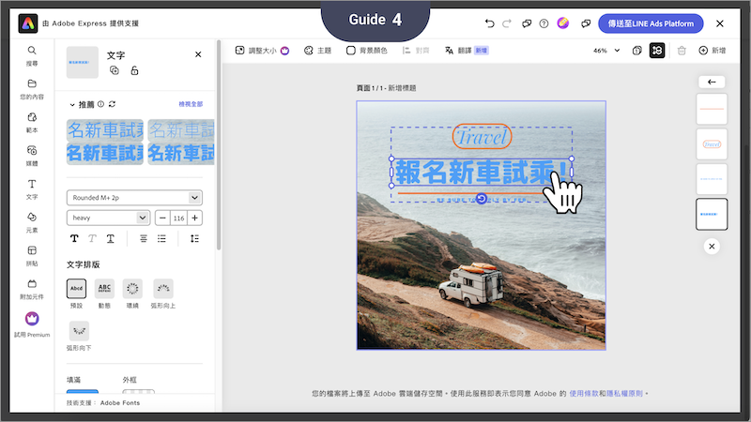Viewport: 751px width, 422px height.
Task: Toggle underline text formatting
Action: [110, 239]
